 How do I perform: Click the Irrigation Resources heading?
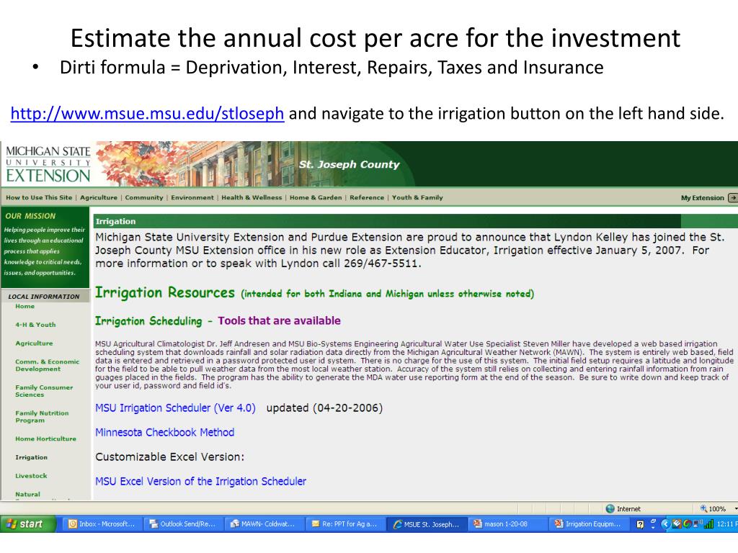(165, 292)
